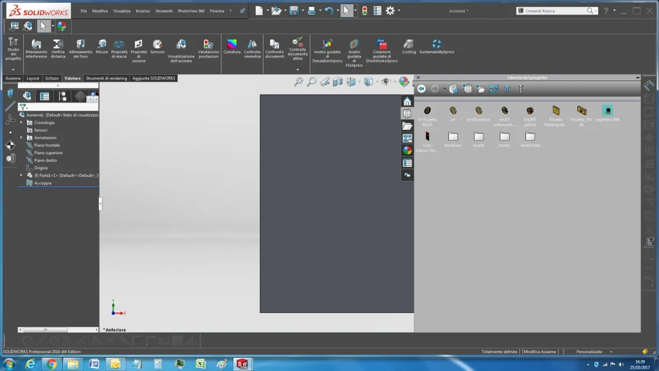The image size is (659, 371).
Task: Open Proprietà di sezione tool
Action: [139, 52]
